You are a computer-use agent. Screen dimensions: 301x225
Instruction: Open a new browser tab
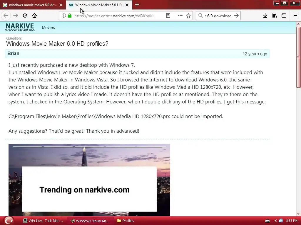pyautogui.click(x=137, y=5)
